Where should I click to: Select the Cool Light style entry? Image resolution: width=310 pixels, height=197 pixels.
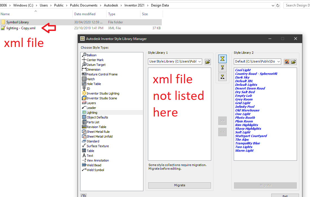(243, 70)
